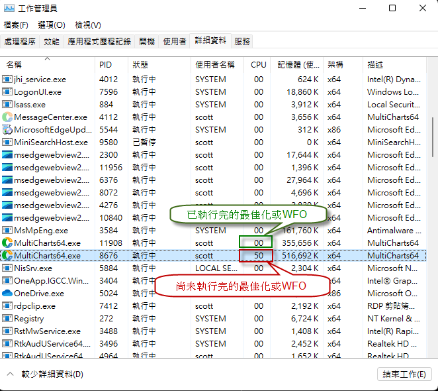
Task: Click the RtkAudUService64 icon for PID 3496
Action: tap(7, 344)
